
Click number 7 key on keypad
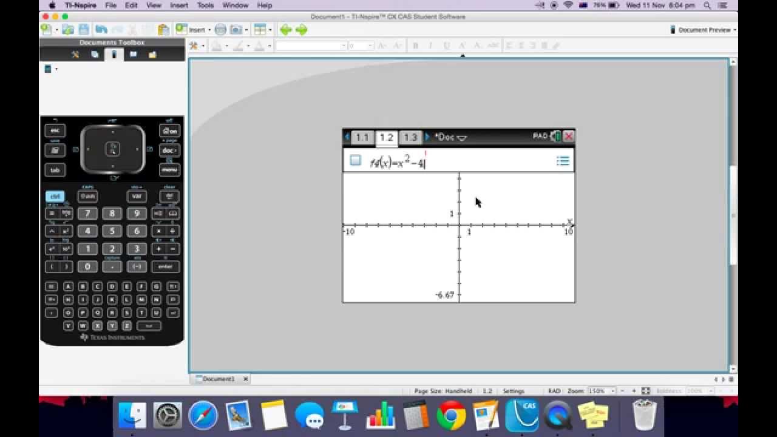tap(87, 214)
